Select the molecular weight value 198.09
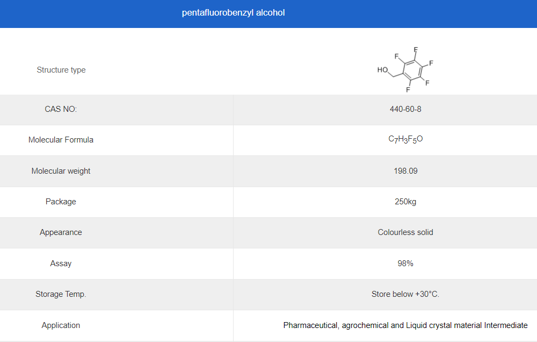 (x=405, y=171)
